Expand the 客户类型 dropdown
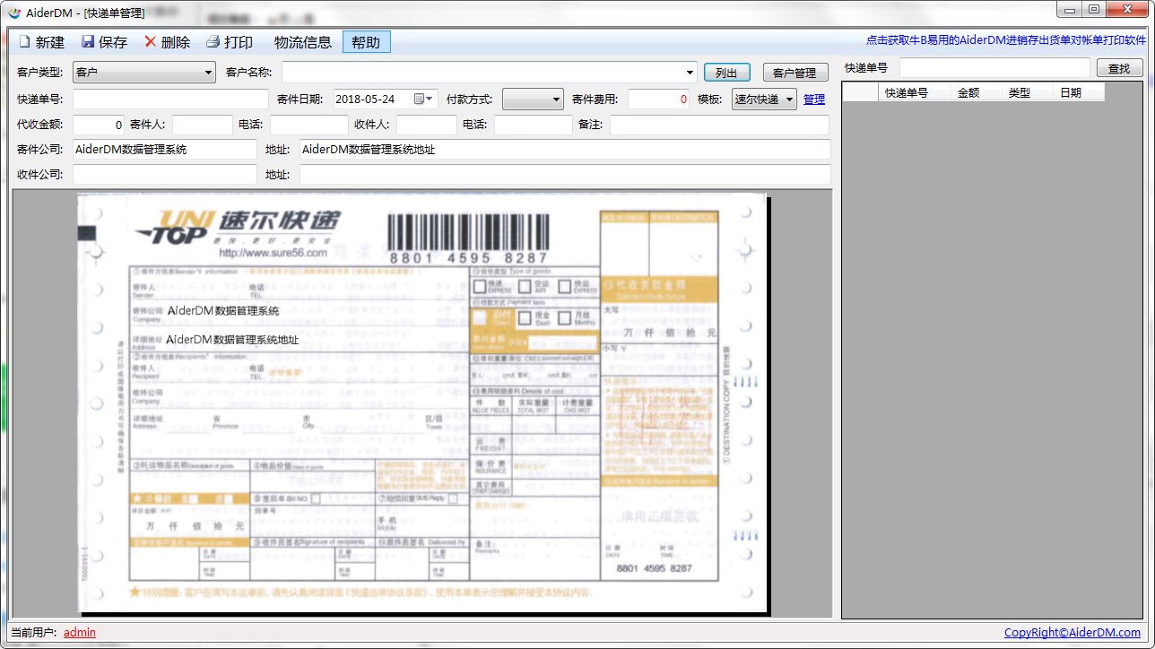This screenshot has width=1155, height=649. [209, 73]
